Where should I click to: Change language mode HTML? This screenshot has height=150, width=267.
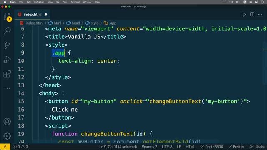pyautogui.click(x=190, y=147)
